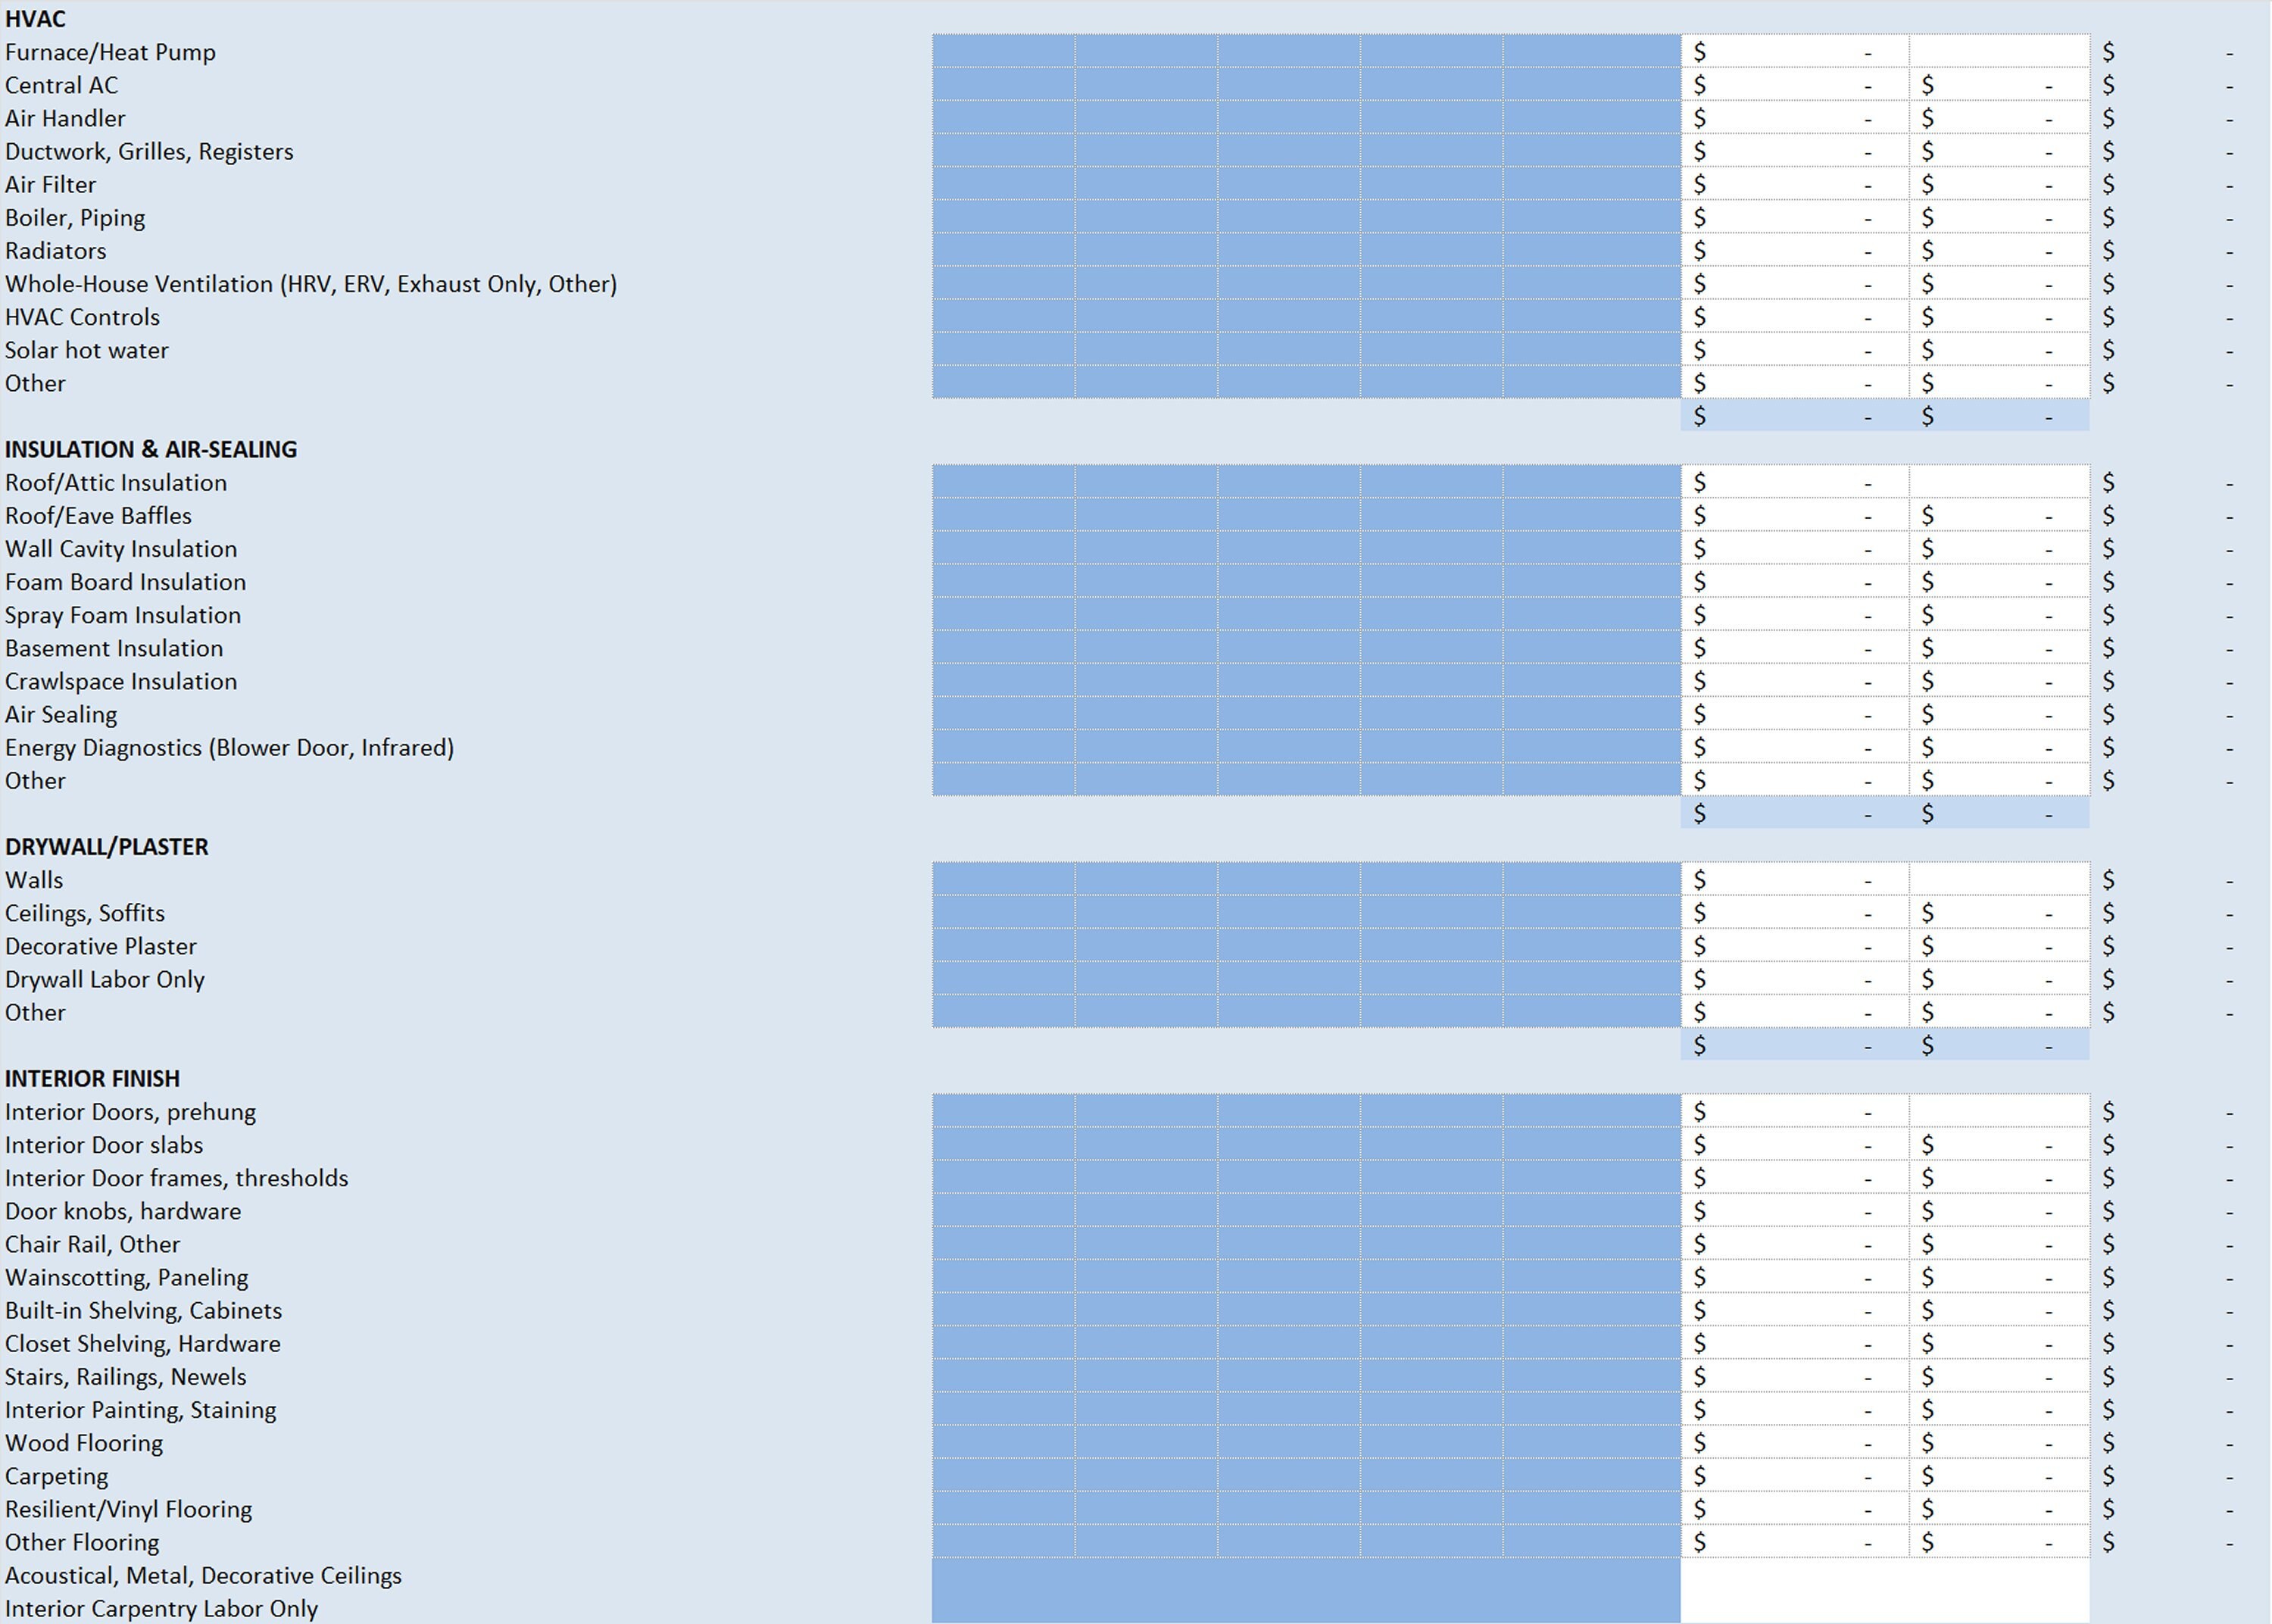Screen dimensions: 2272x1624
Task: Select Energy Diagnostics (Blower Door, Infrared) cell
Action: 229,747
